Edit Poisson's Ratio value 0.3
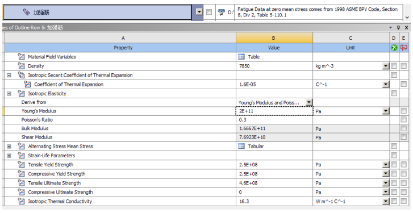This screenshot has width=413, height=213. 274,120
